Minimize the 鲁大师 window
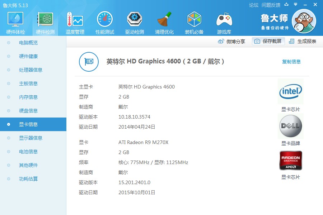Image resolution: width=323 pixels, height=215 pixels. click(x=305, y=5)
